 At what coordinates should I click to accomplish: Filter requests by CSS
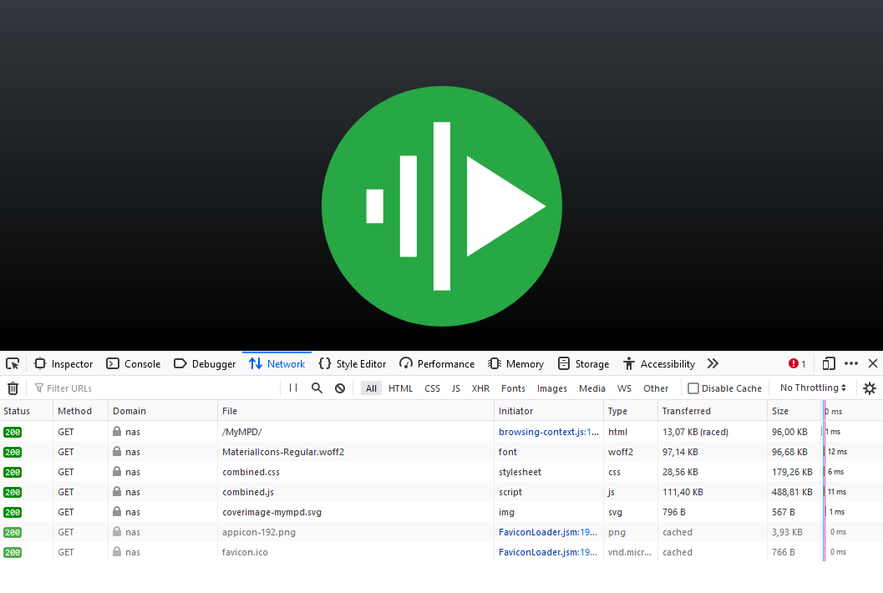432,388
